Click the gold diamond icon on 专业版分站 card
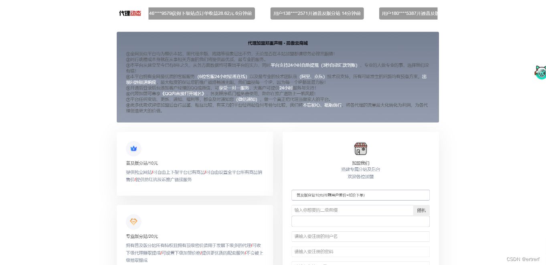The height and width of the screenshot is (265, 546). point(133,222)
